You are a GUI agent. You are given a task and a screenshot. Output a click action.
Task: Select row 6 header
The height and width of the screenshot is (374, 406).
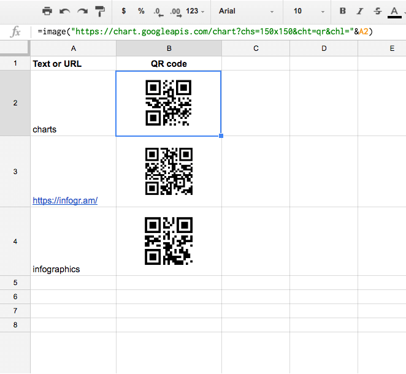click(x=15, y=297)
